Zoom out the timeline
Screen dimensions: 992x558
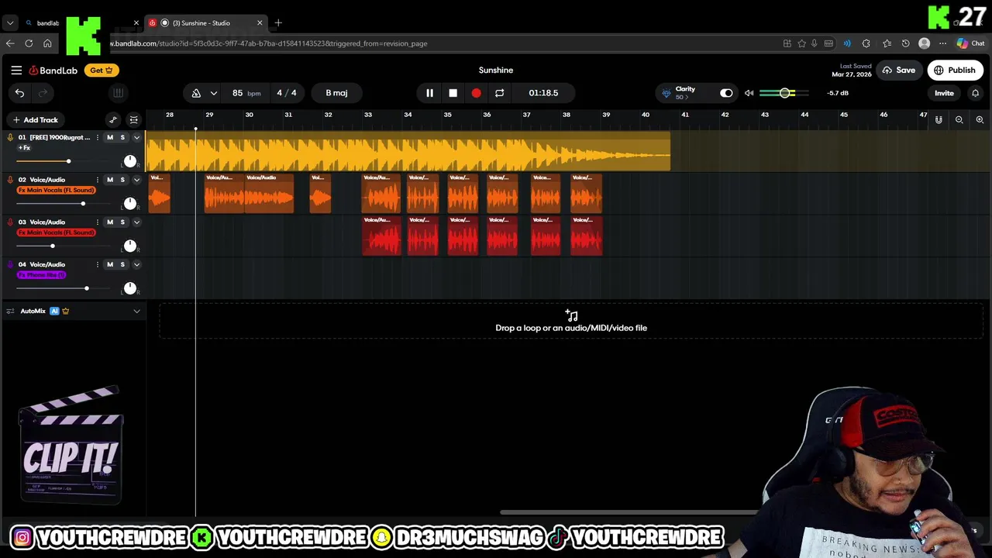(959, 120)
